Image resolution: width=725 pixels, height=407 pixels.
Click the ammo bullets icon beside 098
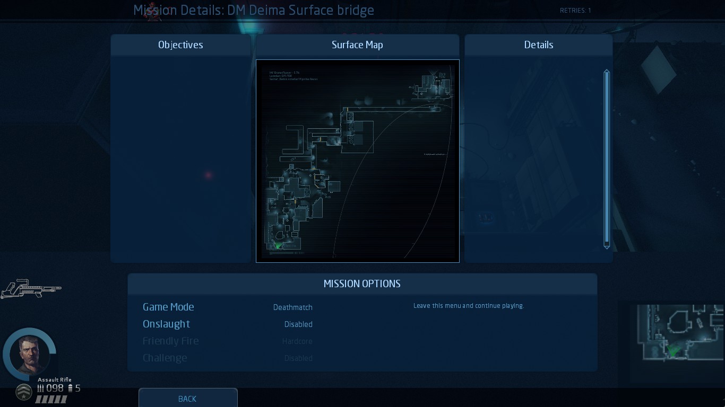41,388
